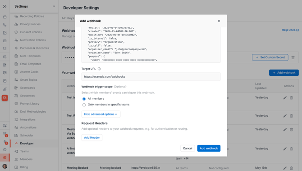Go to Scorecards settings

pos(27,88)
